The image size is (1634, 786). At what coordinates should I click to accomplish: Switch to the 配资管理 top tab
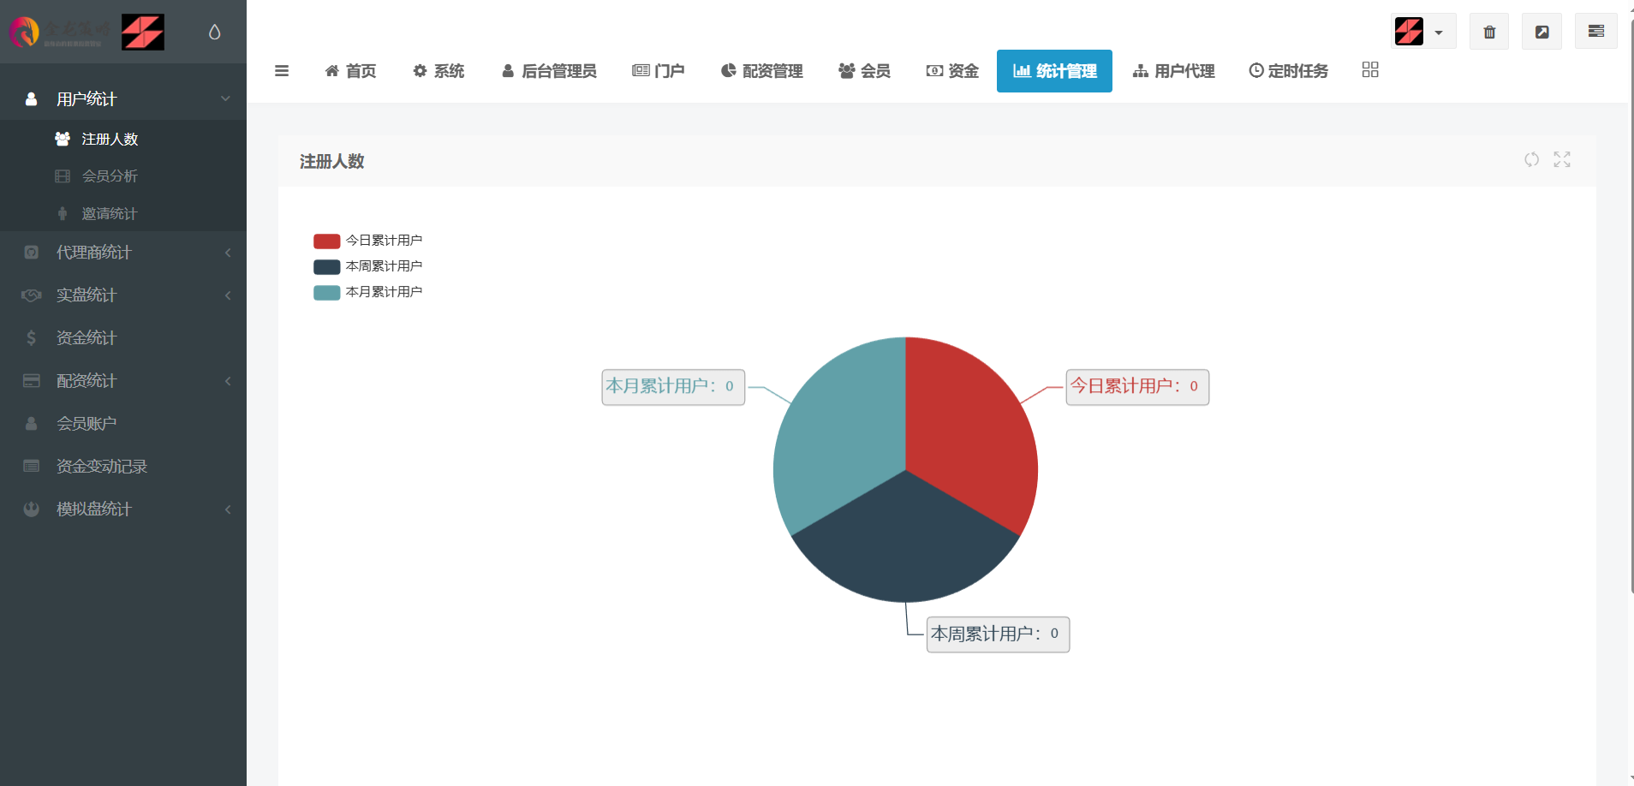coord(761,71)
